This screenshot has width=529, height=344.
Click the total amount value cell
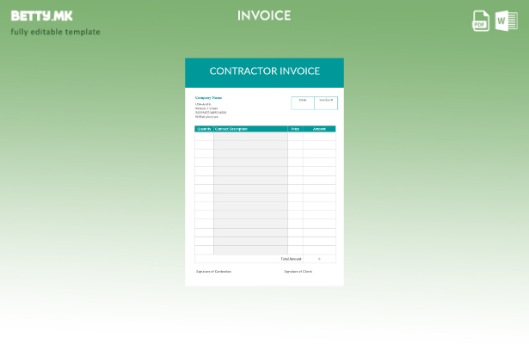coord(319,258)
